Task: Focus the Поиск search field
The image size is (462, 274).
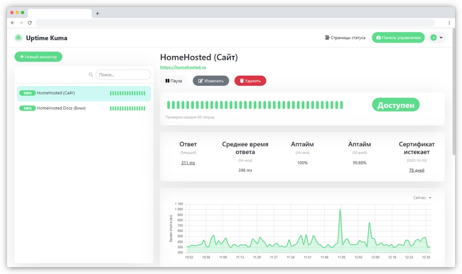Action: (123, 74)
